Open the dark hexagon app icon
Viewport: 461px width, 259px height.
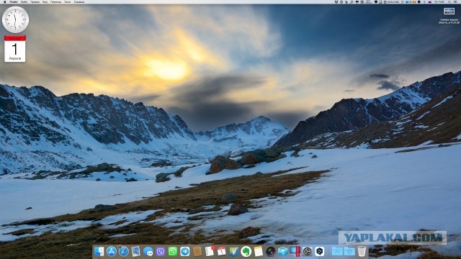[320, 251]
